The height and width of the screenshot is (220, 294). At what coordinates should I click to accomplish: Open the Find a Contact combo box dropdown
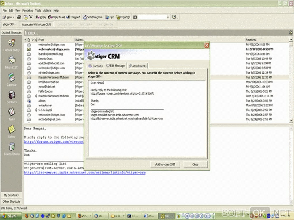pos(168,17)
